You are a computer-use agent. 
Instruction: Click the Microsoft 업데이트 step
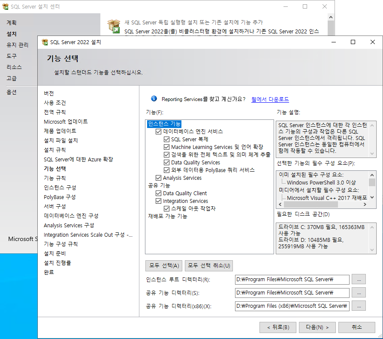pos(66,122)
